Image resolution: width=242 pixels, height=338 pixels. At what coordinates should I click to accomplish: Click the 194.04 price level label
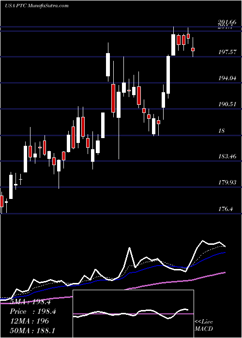[x=227, y=78]
